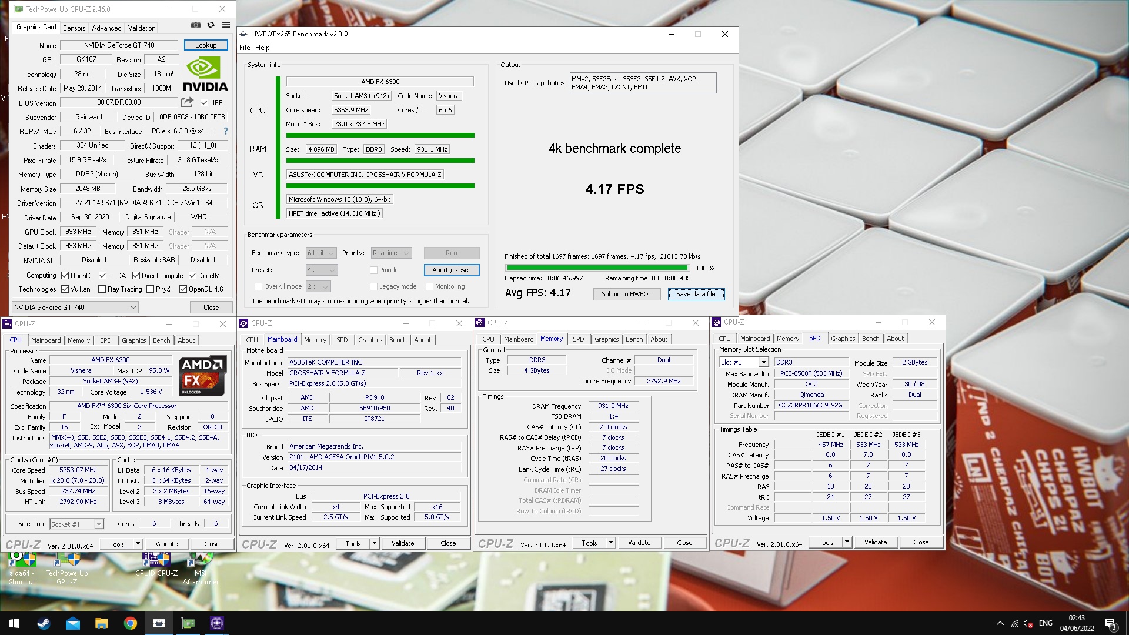Expand Tools dropdown arrow in CPU-Z SPD window
This screenshot has height=635, width=1129.
point(847,542)
